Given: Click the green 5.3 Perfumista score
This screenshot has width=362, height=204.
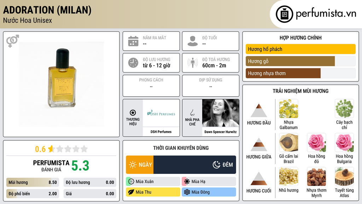Looking at the screenshot, I should 80,166.
